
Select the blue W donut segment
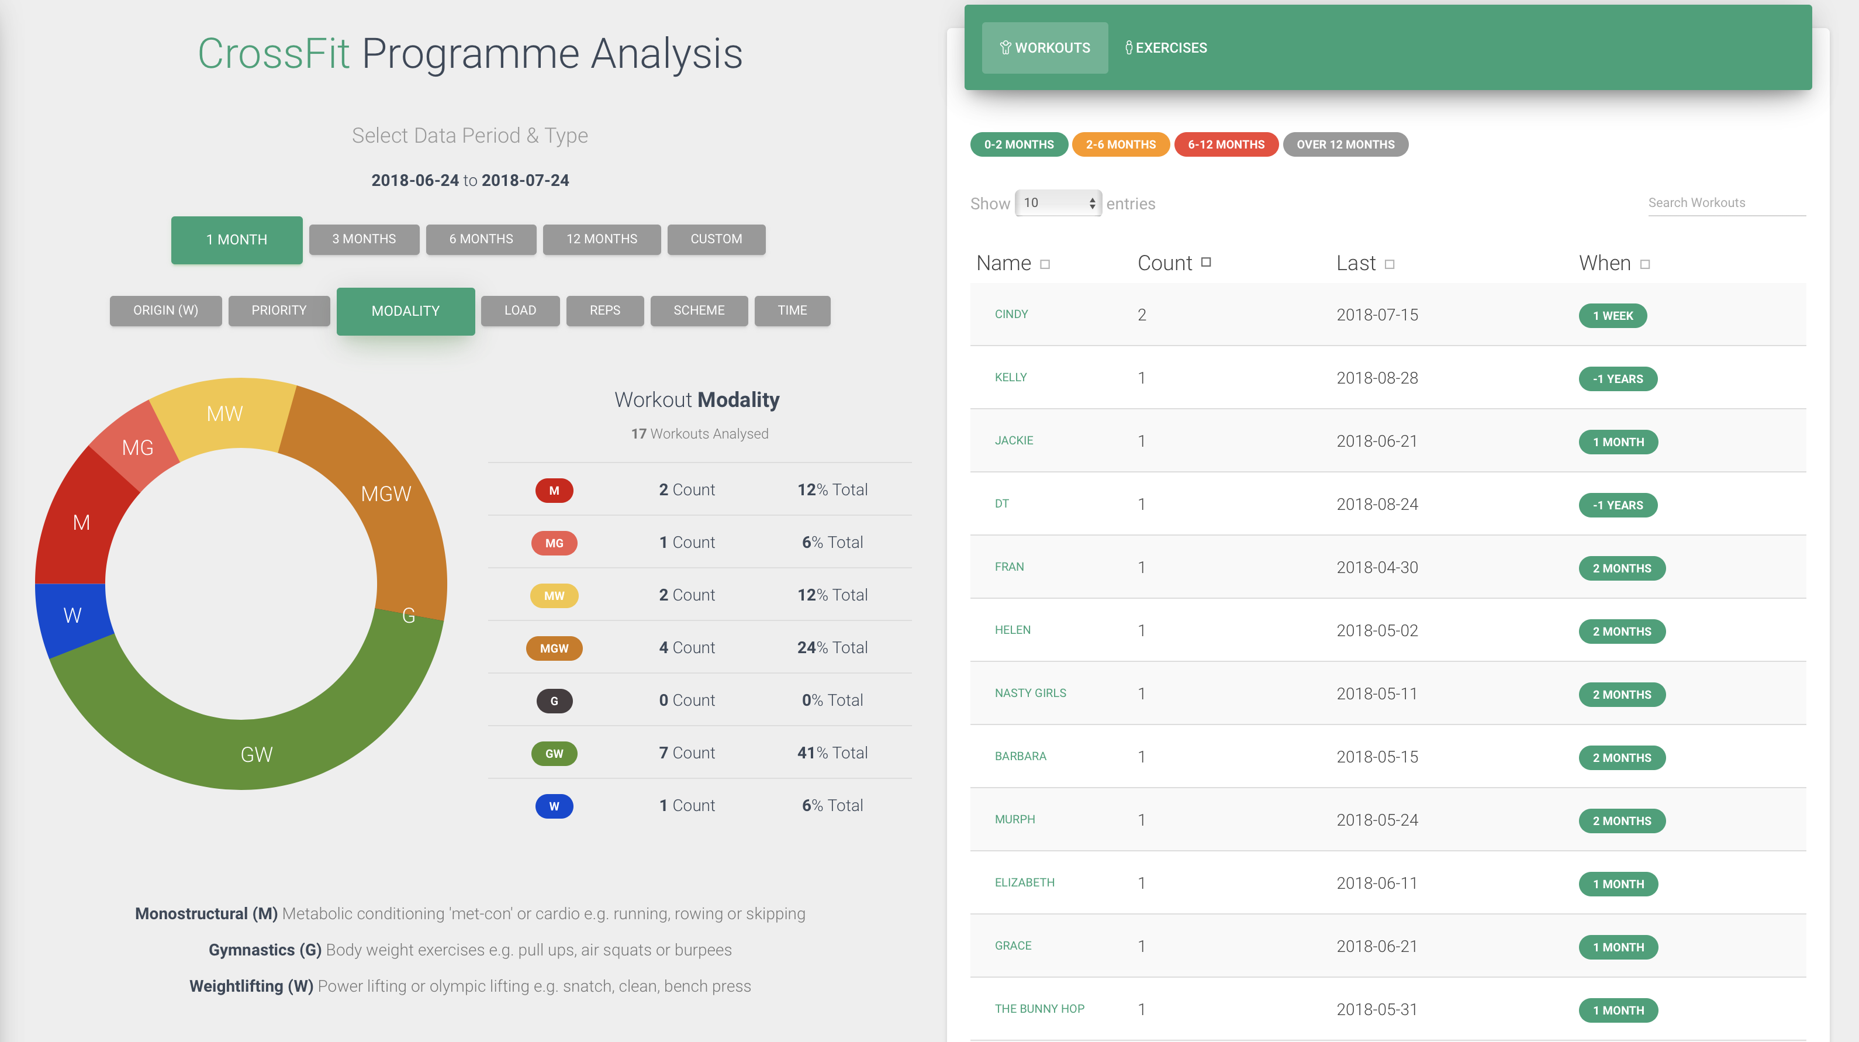[72, 616]
